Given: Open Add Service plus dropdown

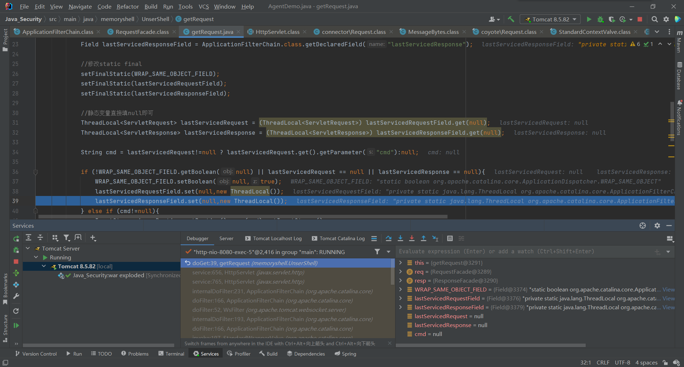Looking at the screenshot, I should (x=93, y=237).
